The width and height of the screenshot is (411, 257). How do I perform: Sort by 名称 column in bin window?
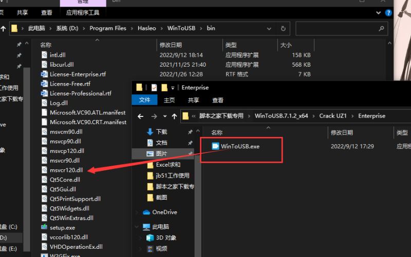point(46,45)
